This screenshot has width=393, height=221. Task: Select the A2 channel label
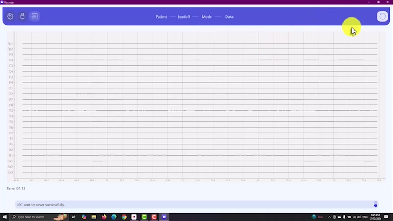point(11,150)
